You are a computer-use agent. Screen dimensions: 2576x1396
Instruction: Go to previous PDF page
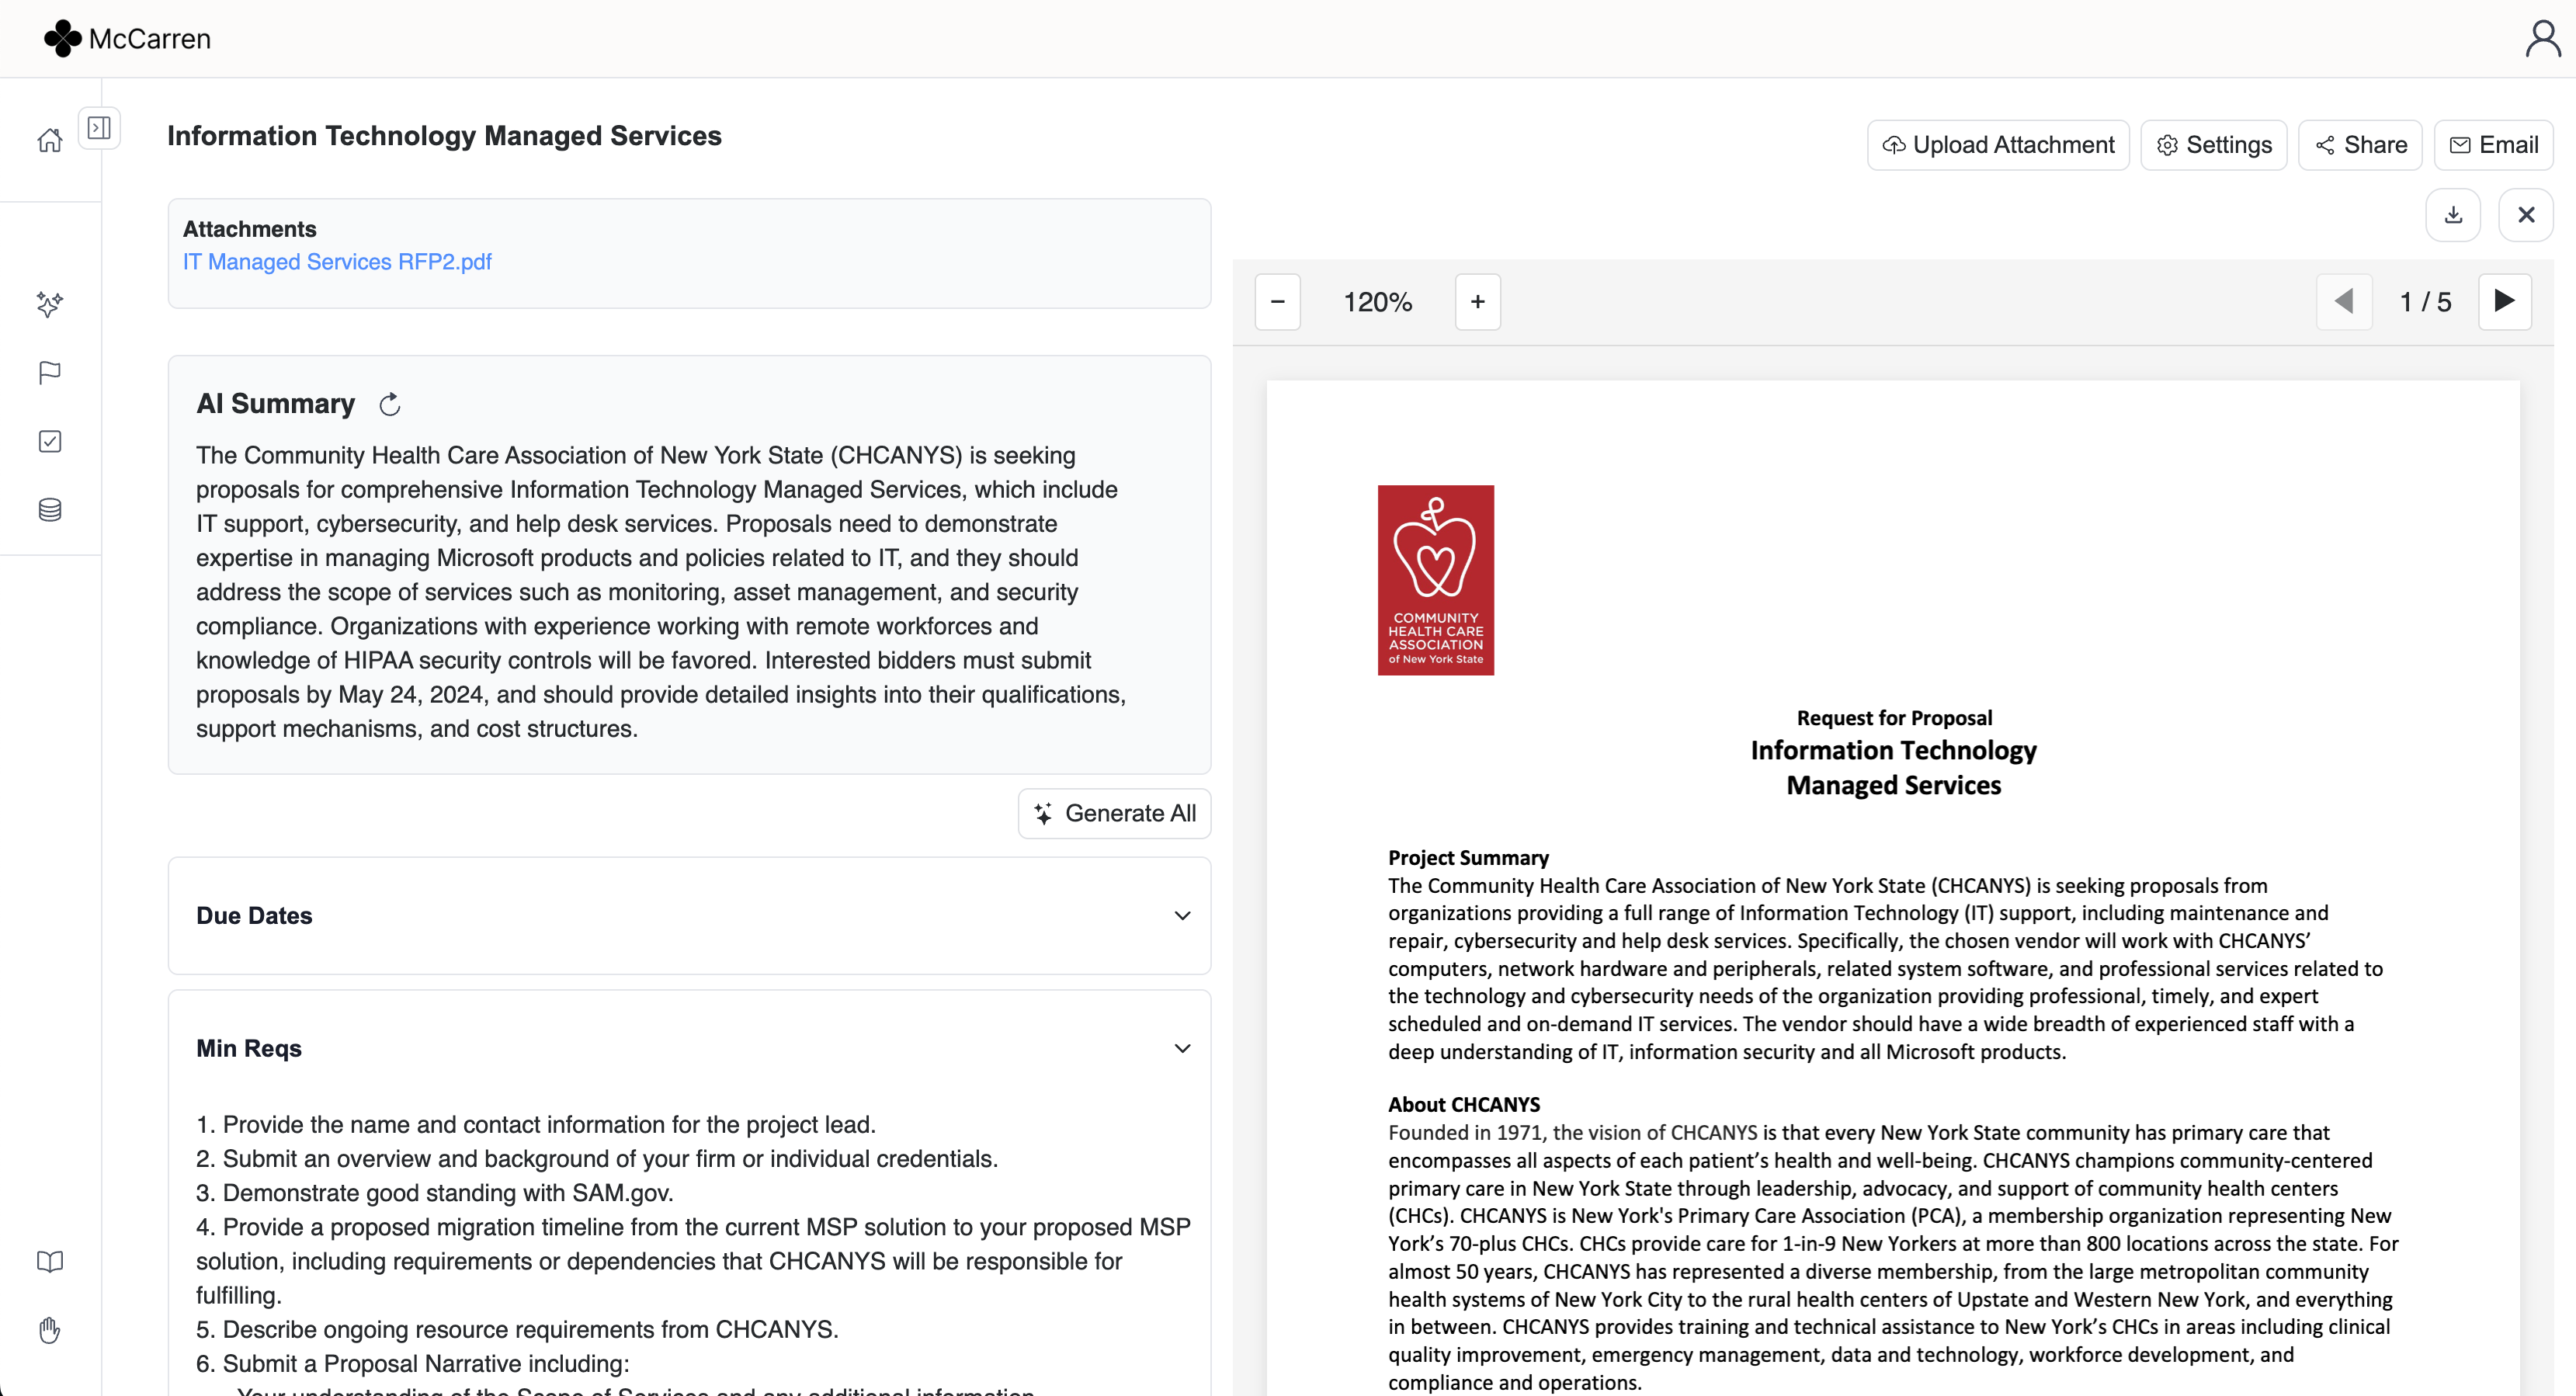coord(2344,301)
